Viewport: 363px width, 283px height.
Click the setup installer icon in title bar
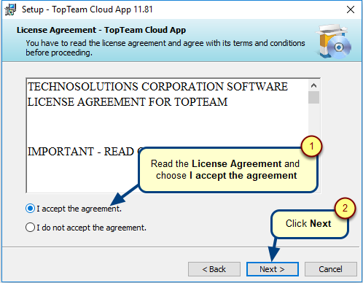pyautogui.click(x=10, y=9)
